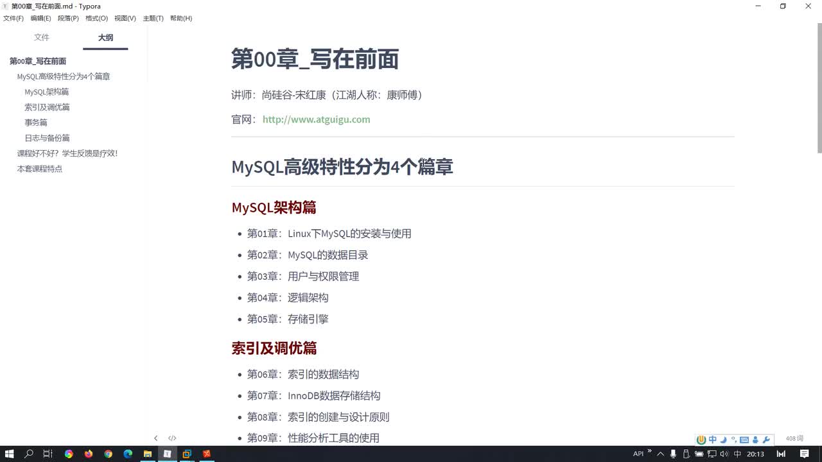This screenshot has height=462, width=822.
Task: Click the red 索引及调优篇 heading in document
Action: pyautogui.click(x=274, y=348)
